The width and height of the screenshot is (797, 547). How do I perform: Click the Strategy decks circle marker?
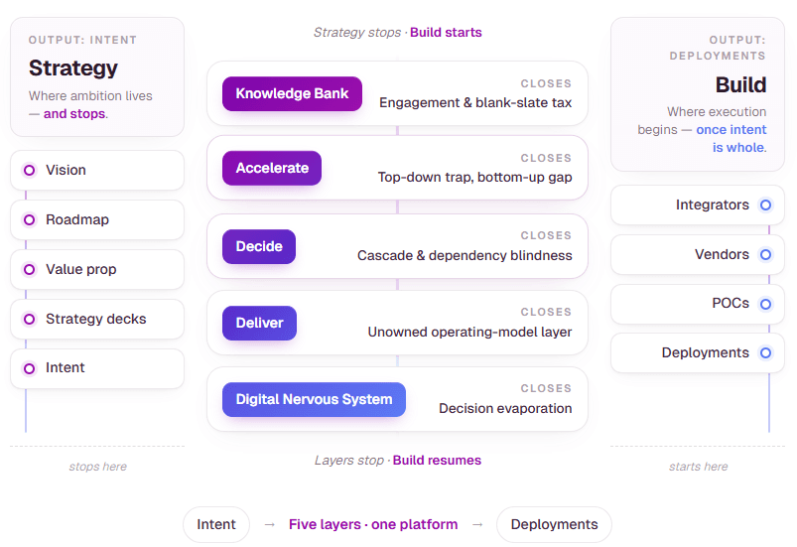tap(29, 319)
